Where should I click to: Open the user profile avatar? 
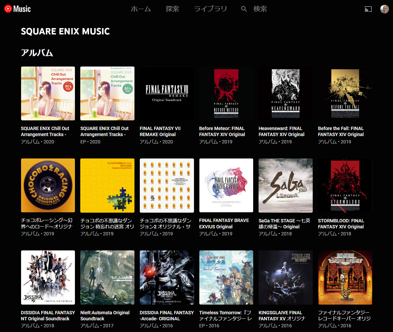[x=385, y=9]
